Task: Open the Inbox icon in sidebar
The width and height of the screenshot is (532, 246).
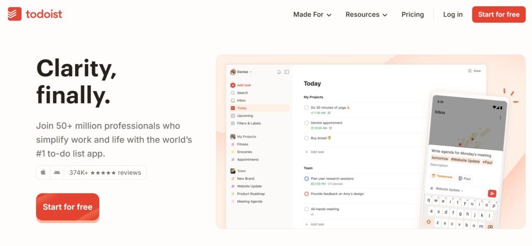Action: click(x=233, y=100)
